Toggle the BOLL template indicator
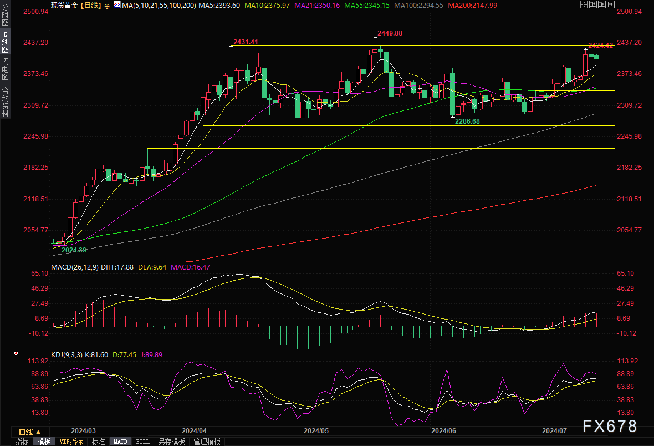The width and height of the screenshot is (654, 446). (x=142, y=442)
